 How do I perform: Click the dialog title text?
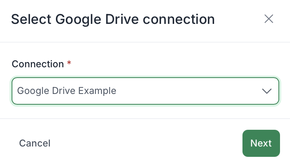[113, 19]
